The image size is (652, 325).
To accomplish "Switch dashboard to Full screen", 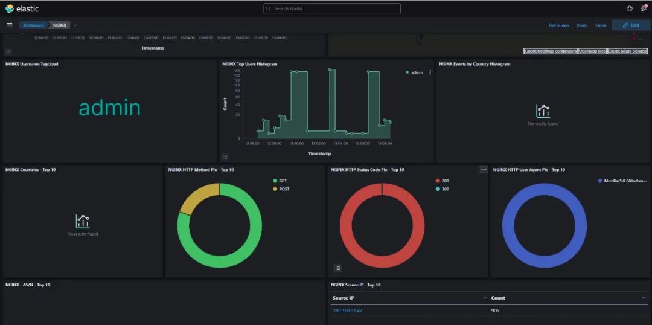I will pyautogui.click(x=558, y=25).
